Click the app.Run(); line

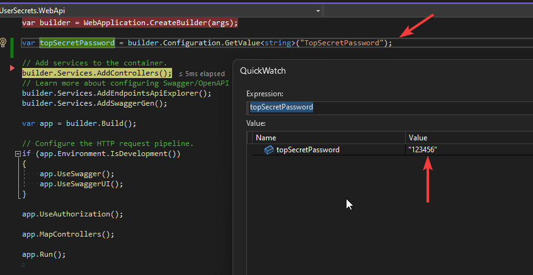44,254
